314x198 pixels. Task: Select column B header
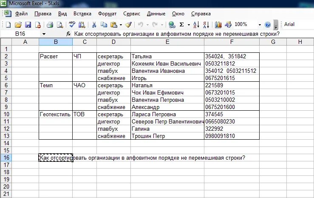click(56, 42)
